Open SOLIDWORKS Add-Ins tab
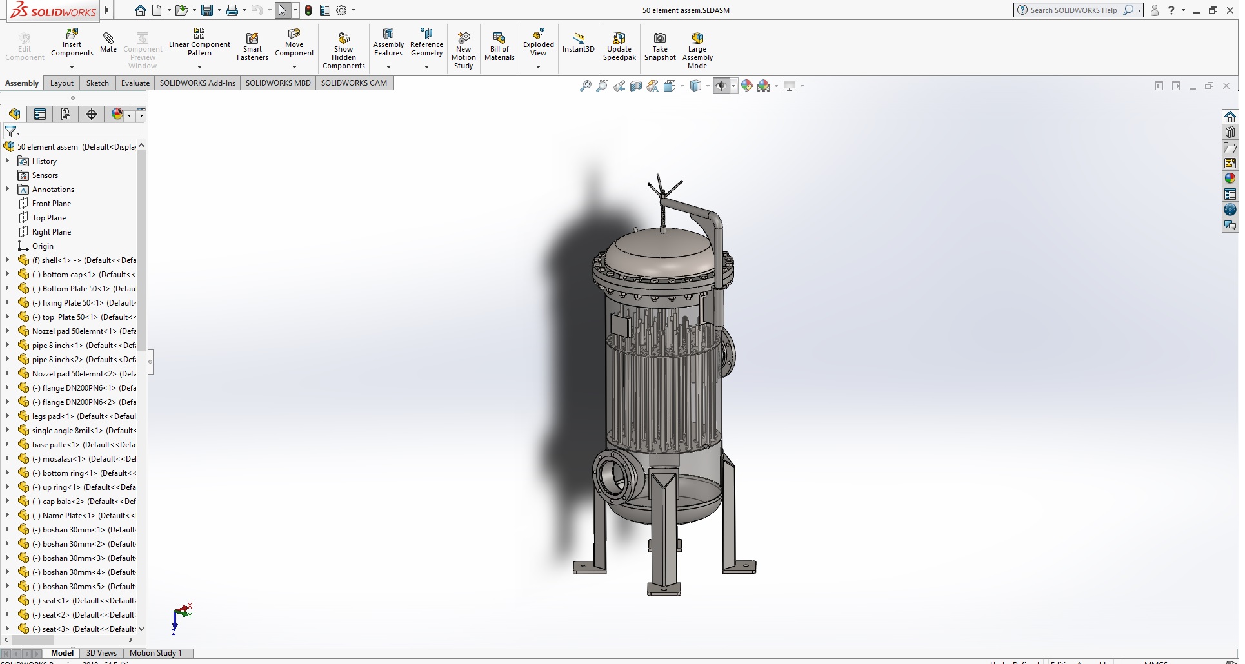The image size is (1245, 664). (197, 83)
